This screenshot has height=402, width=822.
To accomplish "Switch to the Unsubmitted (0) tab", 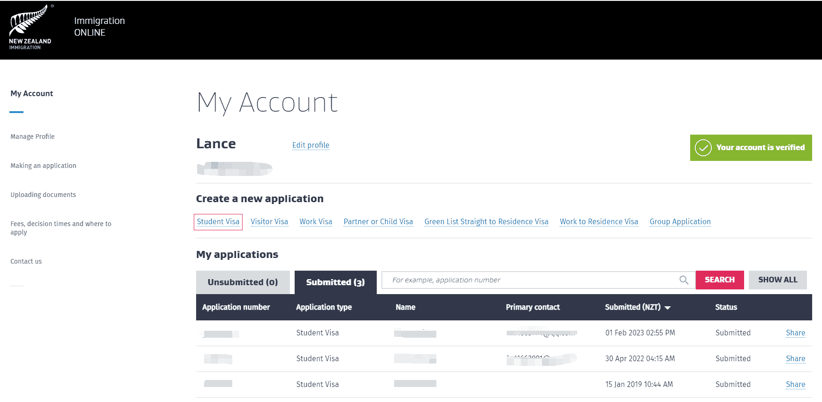I will point(243,282).
